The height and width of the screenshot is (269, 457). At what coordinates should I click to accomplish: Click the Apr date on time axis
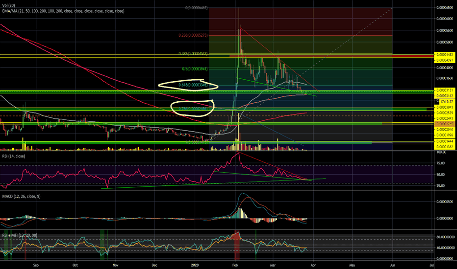pos(313,265)
